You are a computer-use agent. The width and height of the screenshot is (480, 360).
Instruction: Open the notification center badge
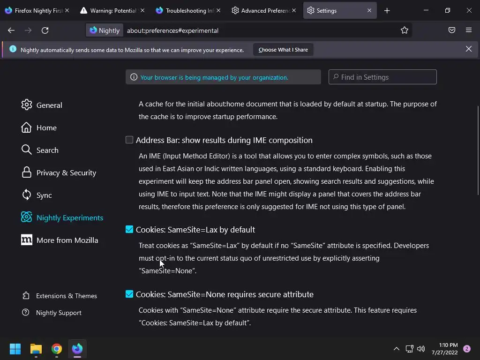tap(467, 349)
